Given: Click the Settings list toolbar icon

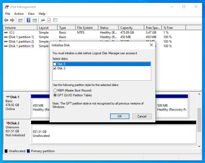Looking at the screenshot, I should pos(55,20).
